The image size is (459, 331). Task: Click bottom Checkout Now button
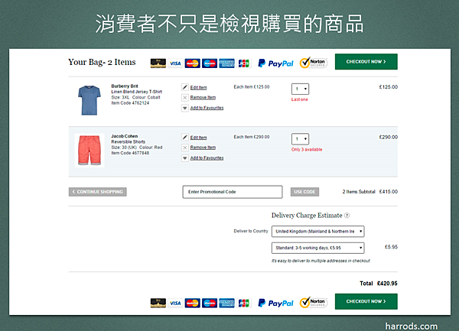coord(366,301)
